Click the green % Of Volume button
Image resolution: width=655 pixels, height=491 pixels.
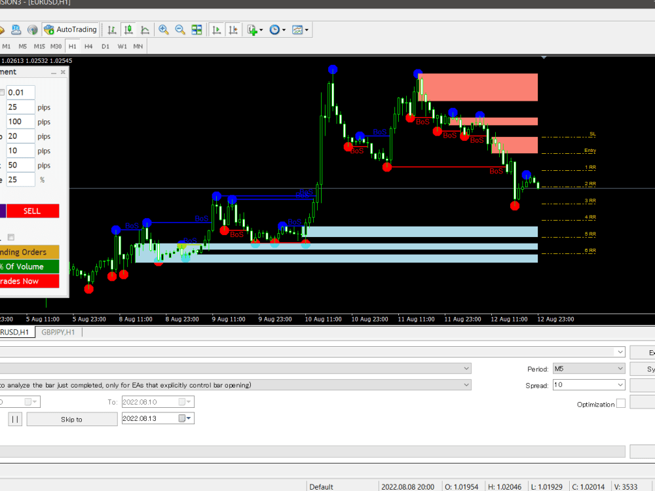click(x=29, y=266)
